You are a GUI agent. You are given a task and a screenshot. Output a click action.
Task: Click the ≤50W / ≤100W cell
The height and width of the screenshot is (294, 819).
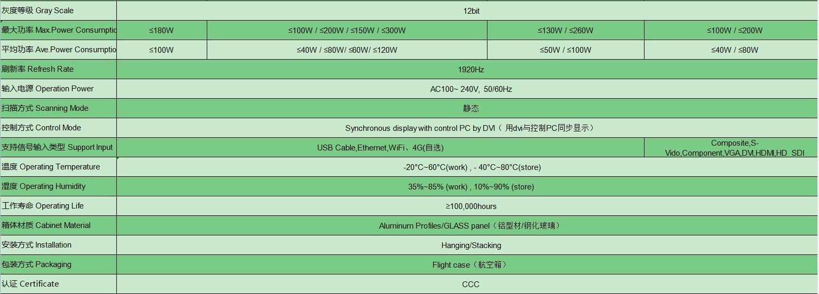565,50
